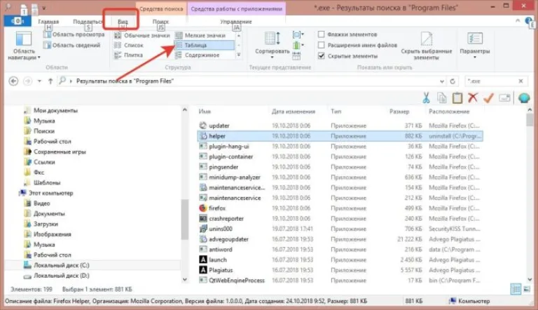The height and width of the screenshot is (310, 538).
Task: Click the Область навигации pane icon
Action: coord(24,39)
